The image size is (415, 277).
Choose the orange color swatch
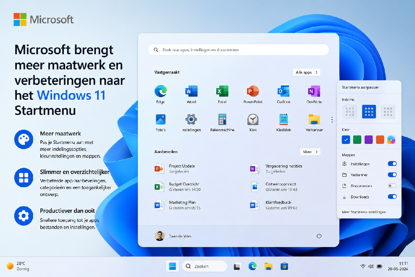click(380, 140)
